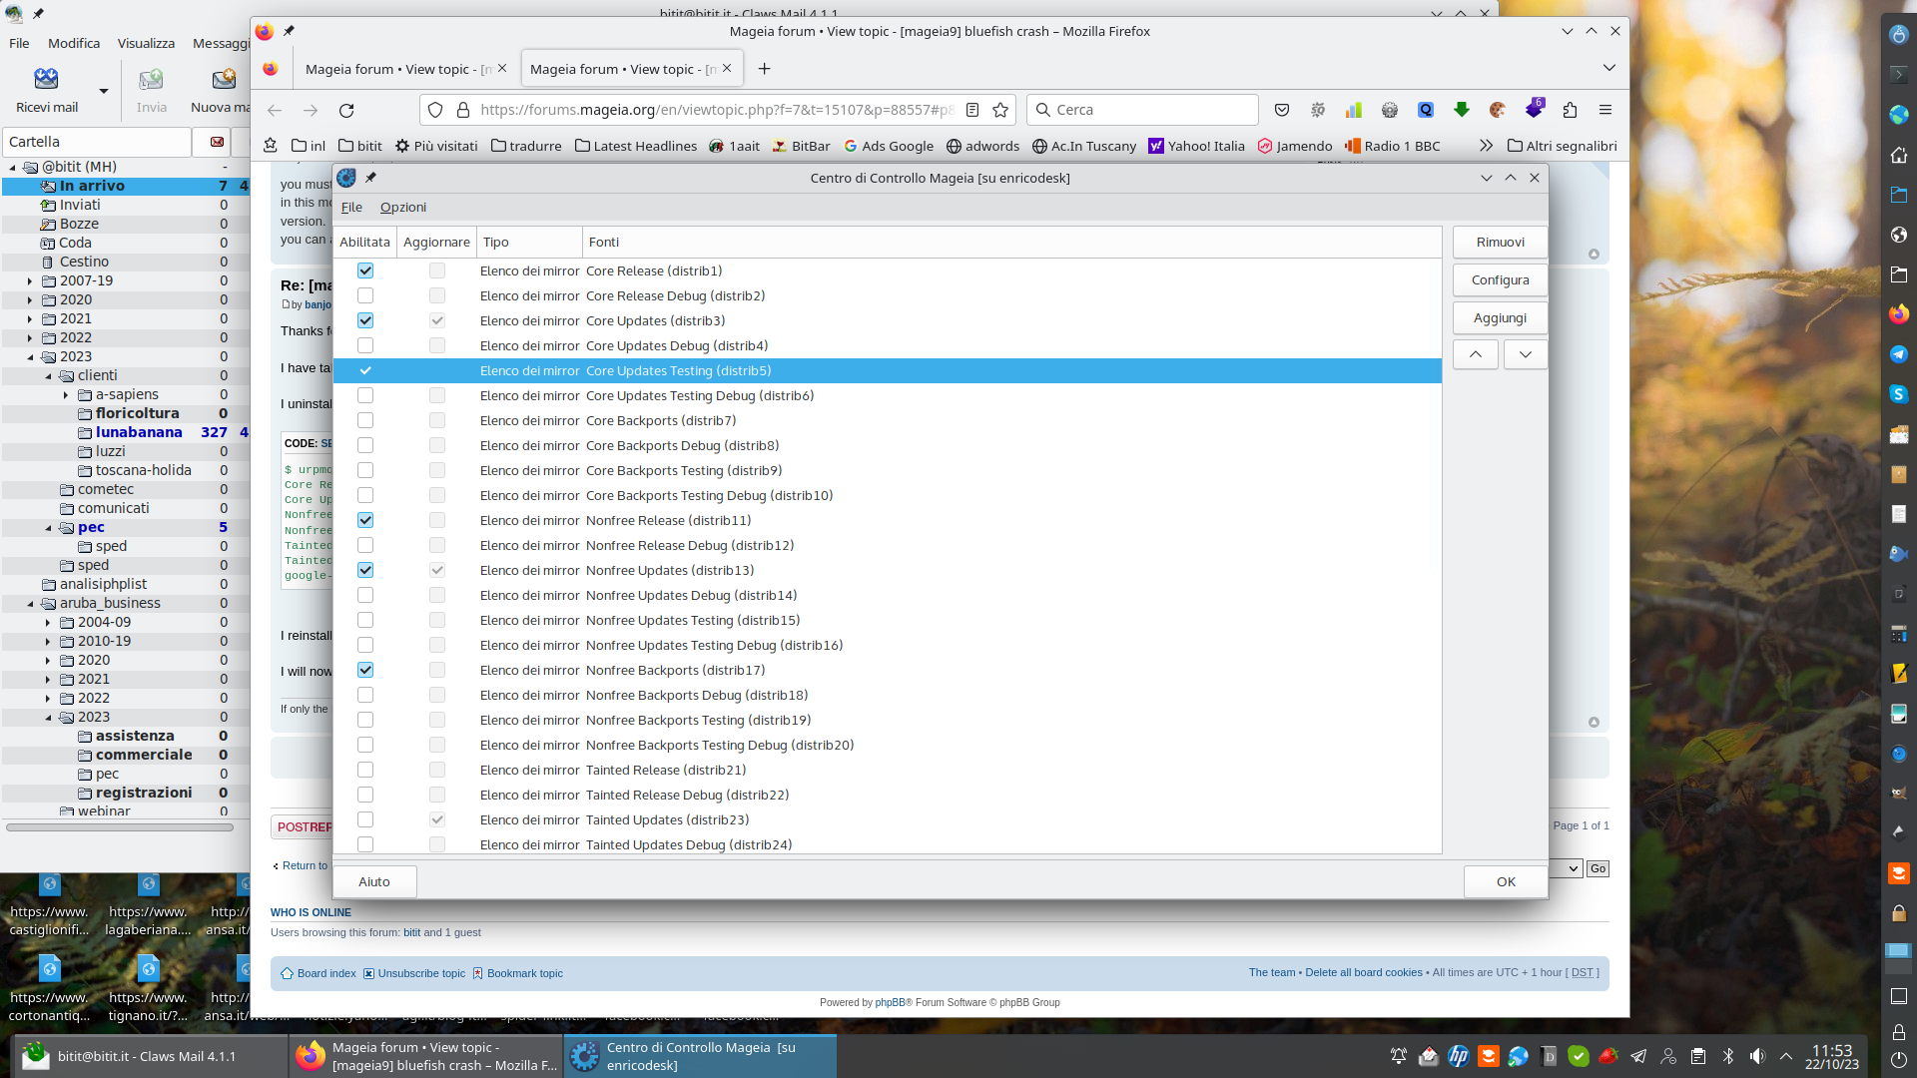Open Skype icon in right dock panel
Viewport: 1917px width, 1078px height.
1899,394
